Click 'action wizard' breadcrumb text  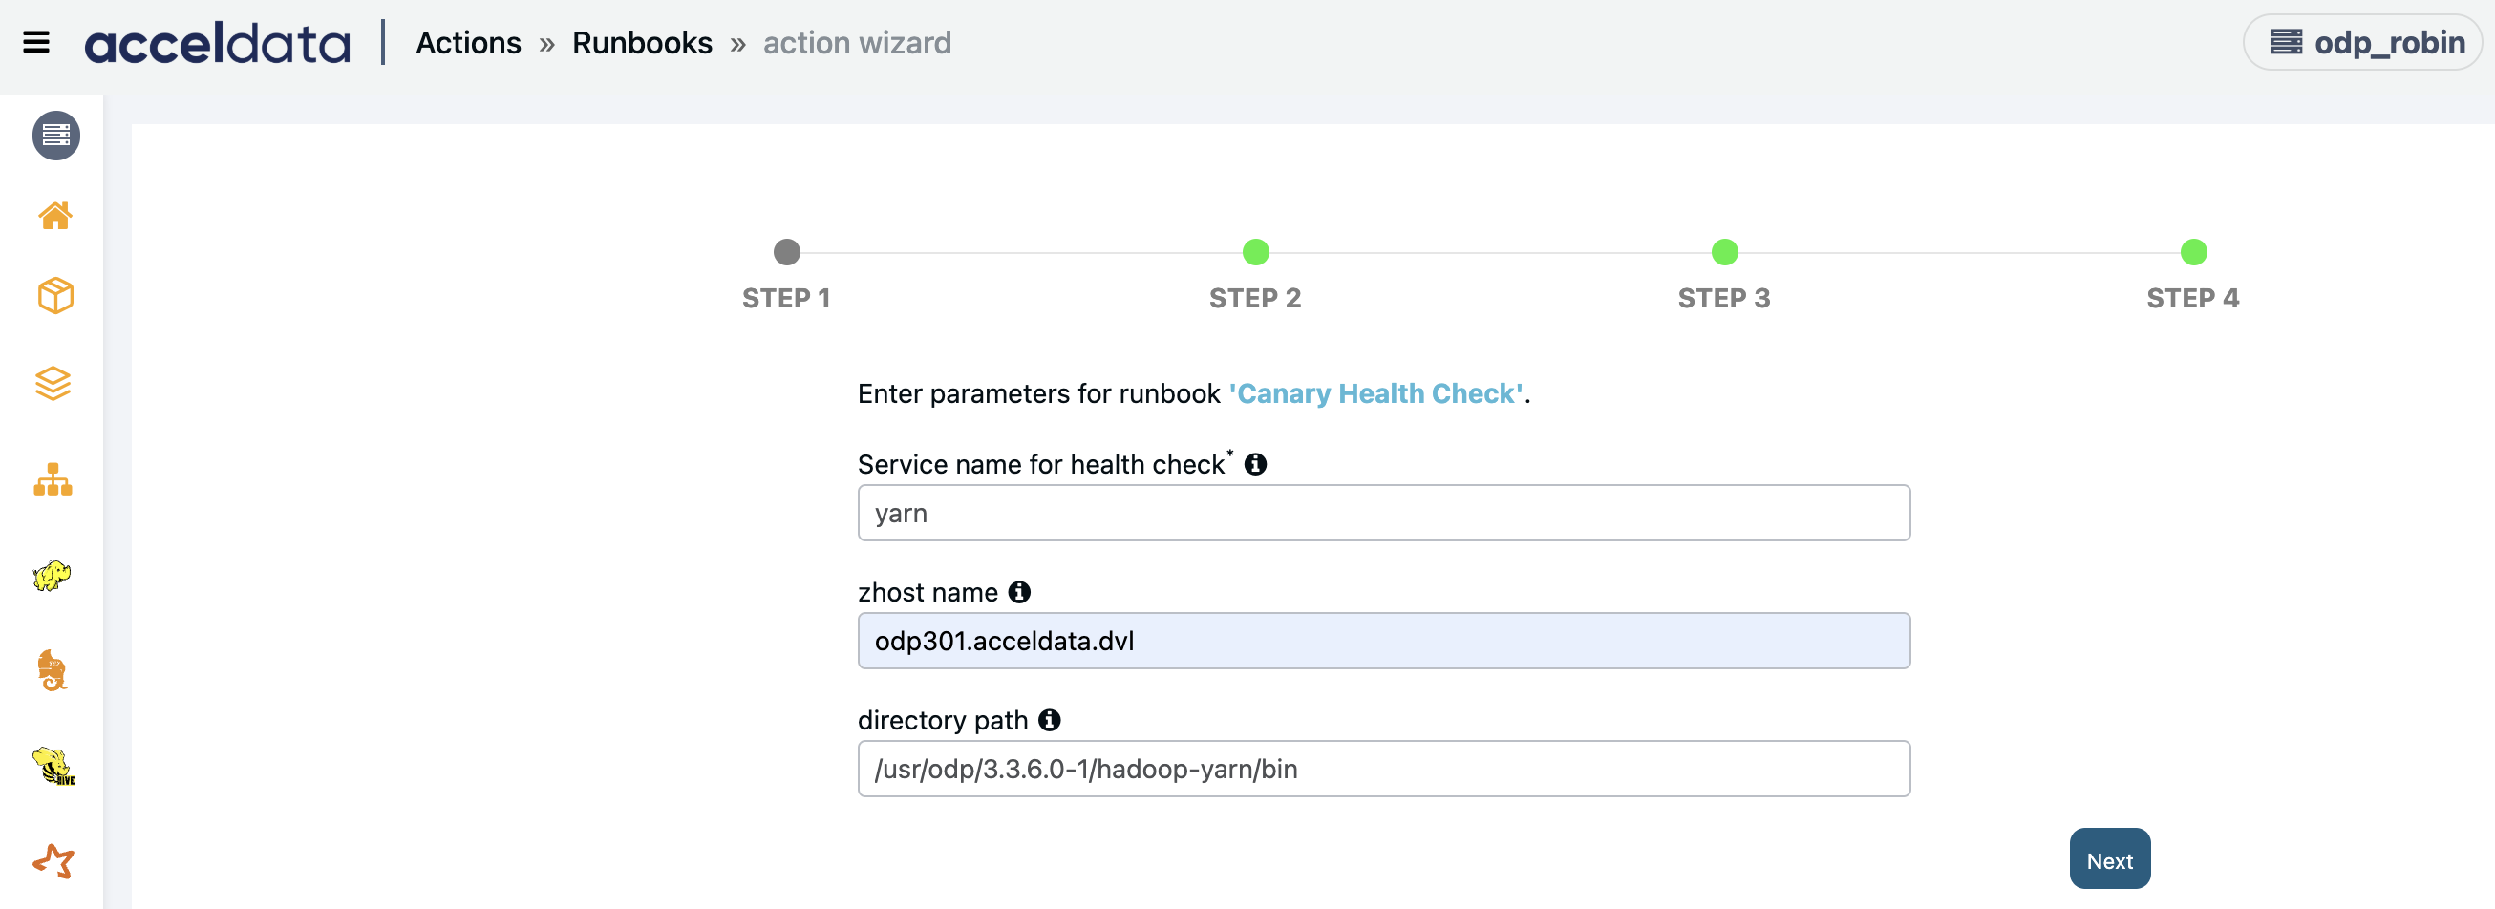857,44
